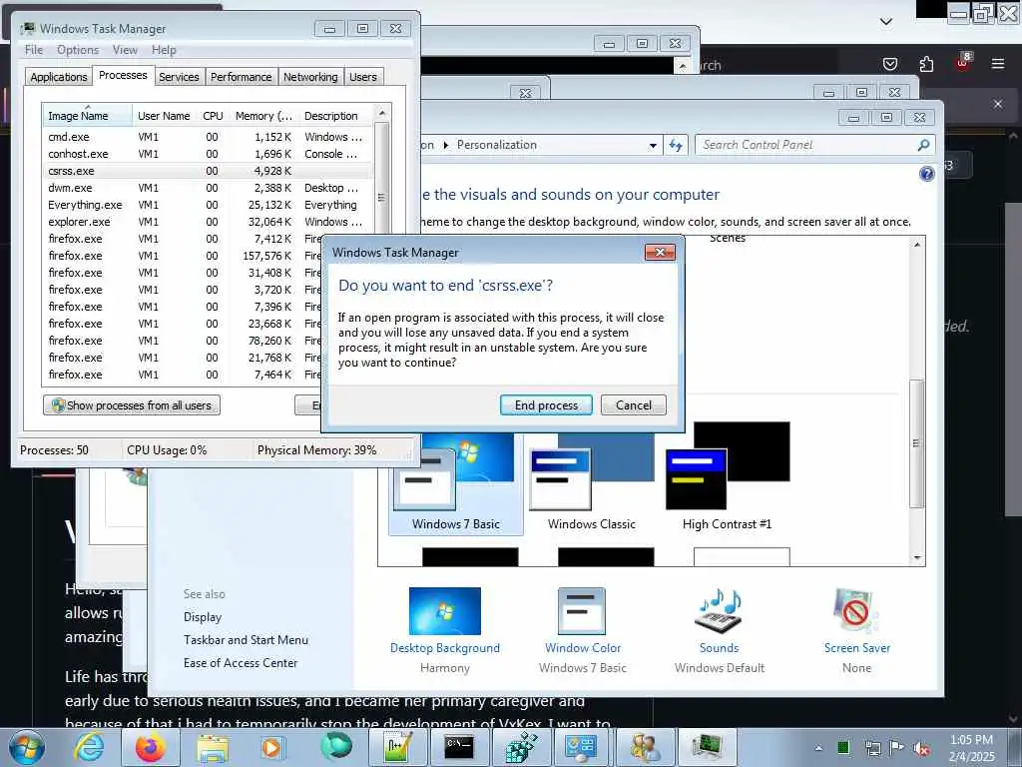Select the cmd.exe process row

click(x=209, y=137)
